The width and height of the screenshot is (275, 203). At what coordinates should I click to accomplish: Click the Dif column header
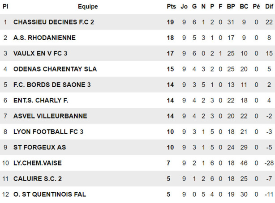coord(269,6)
